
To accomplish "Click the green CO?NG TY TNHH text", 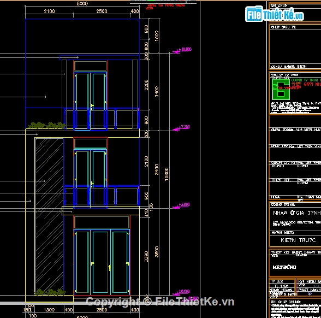I will click(306, 80).
